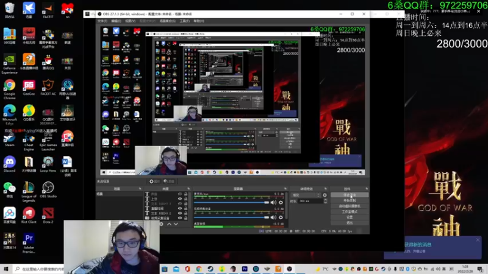
Task: Click transition duration stepper arrows
Action: tap(325, 201)
